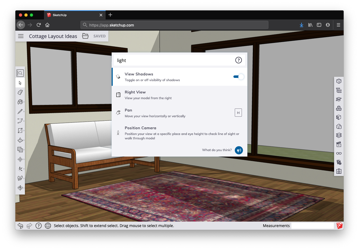Toggle the View Shadows switch off

[238, 77]
